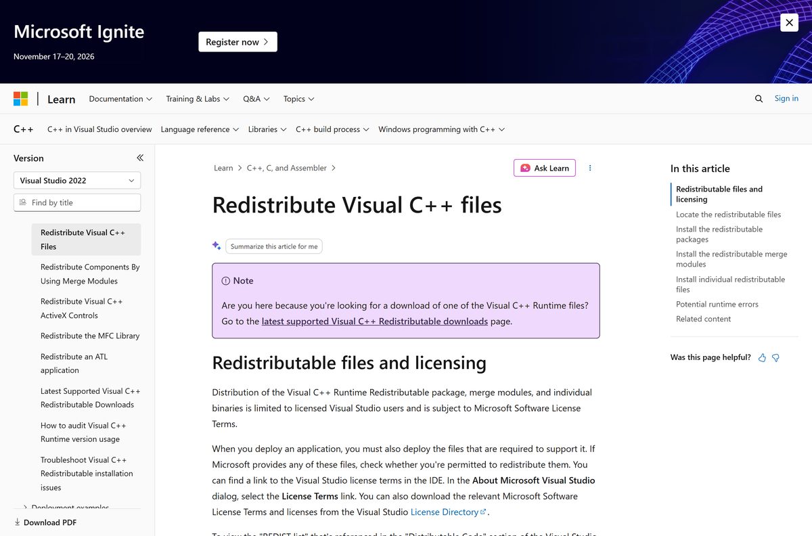Screen dimensions: 812x536
Task: Close the Microsoft Ignite banner
Action: pos(789,22)
